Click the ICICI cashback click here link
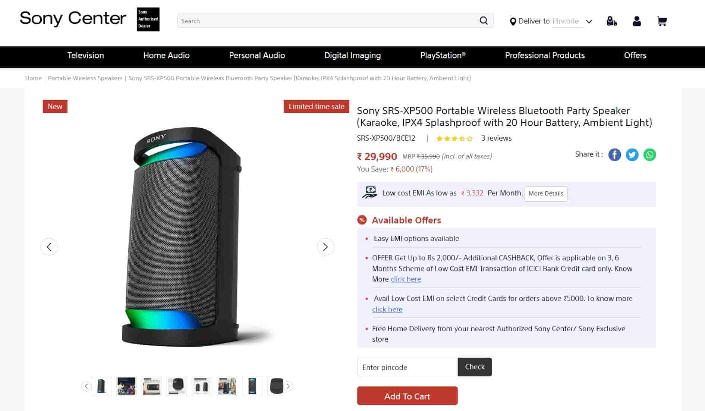The image size is (705, 411). (406, 279)
